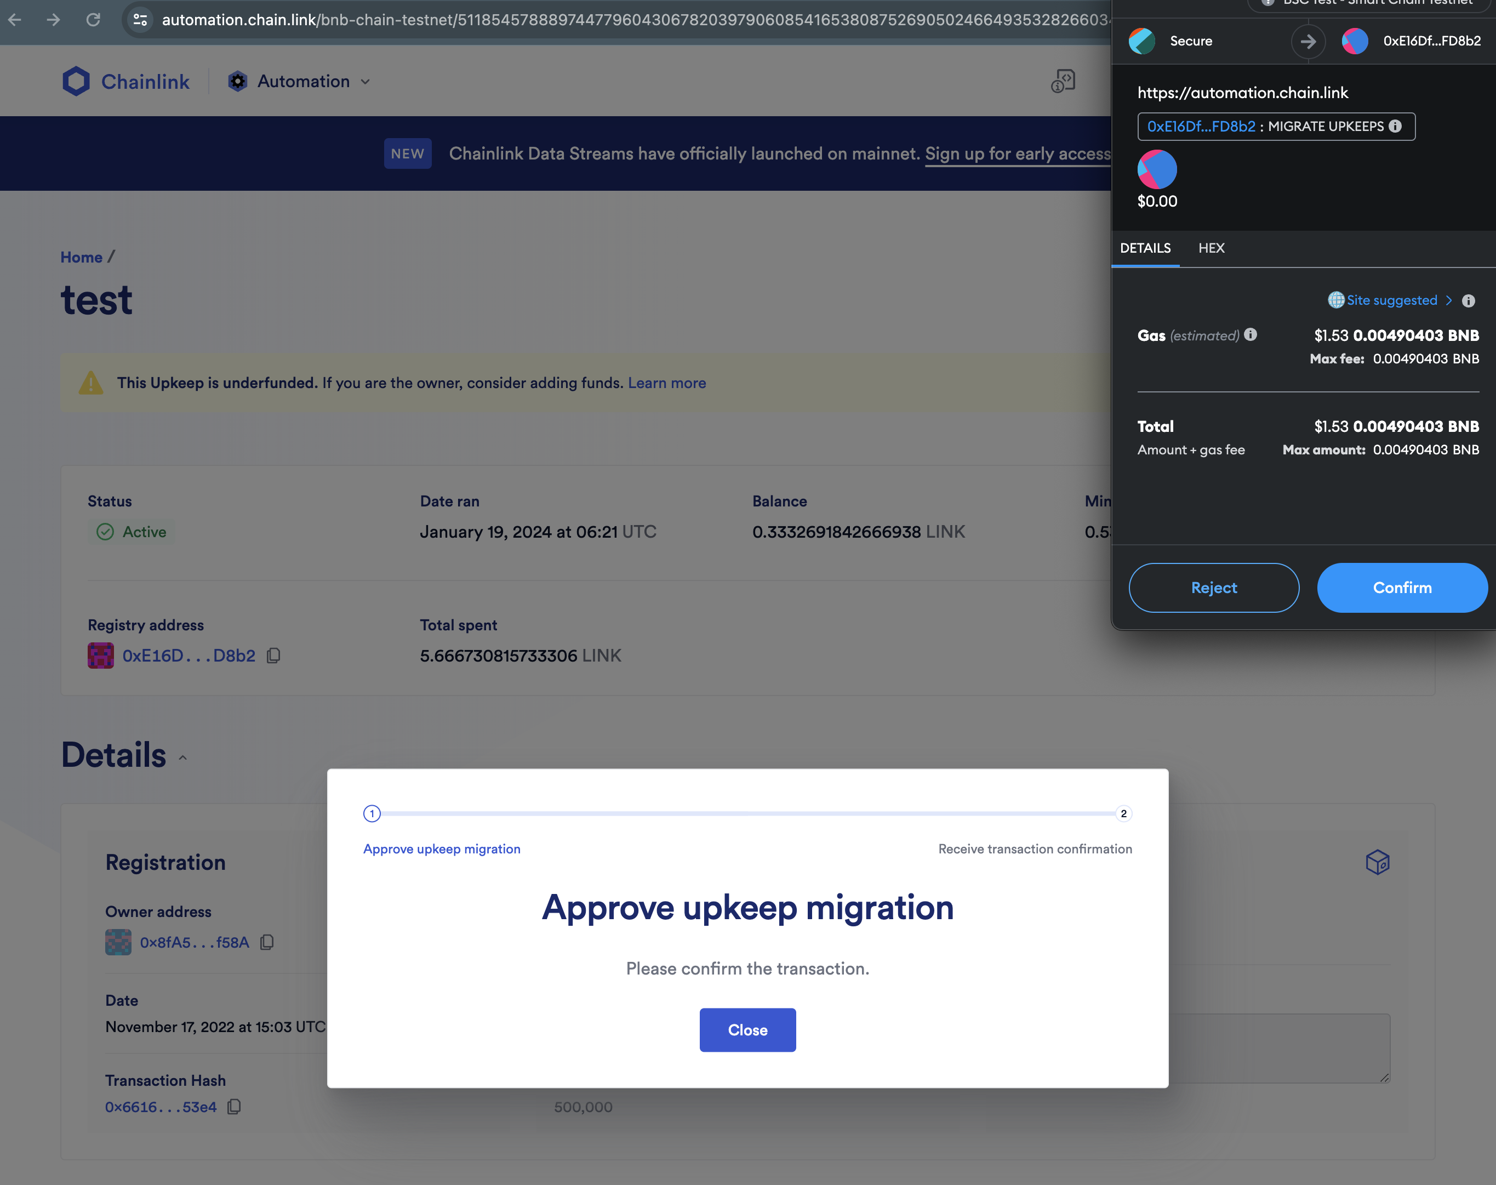Open the Learn more link in underfunded warning
The height and width of the screenshot is (1185, 1496).
click(x=666, y=383)
